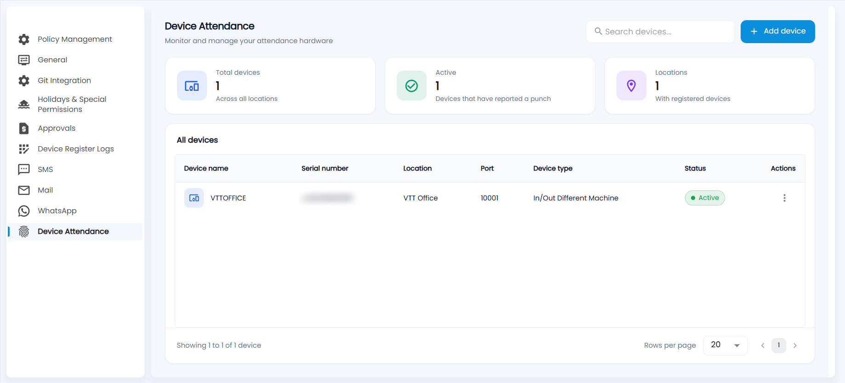This screenshot has width=845, height=383.
Task: Click the Total devices card icon
Action: 192,86
